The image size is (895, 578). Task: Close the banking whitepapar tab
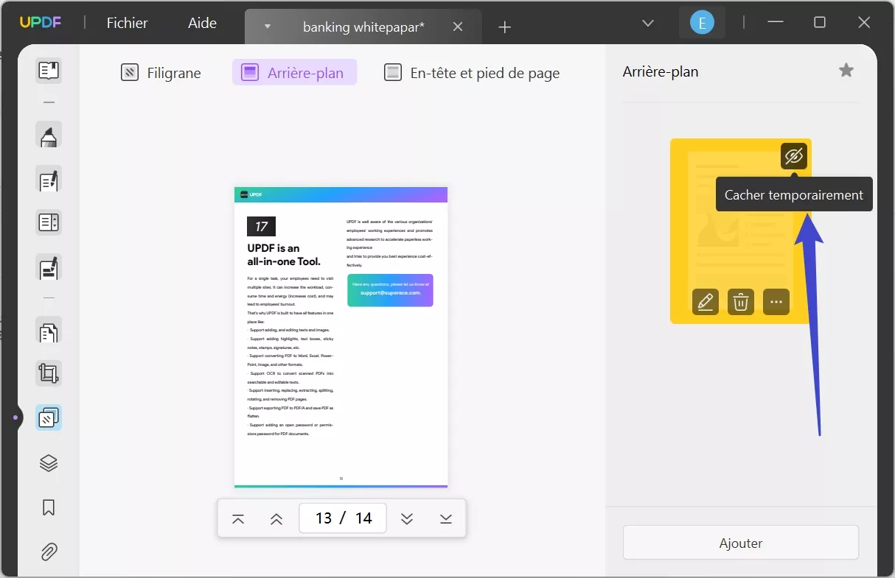(x=458, y=27)
